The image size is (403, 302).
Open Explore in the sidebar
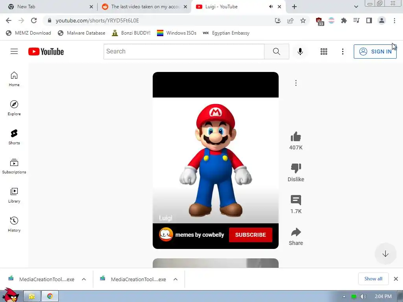[14, 108]
